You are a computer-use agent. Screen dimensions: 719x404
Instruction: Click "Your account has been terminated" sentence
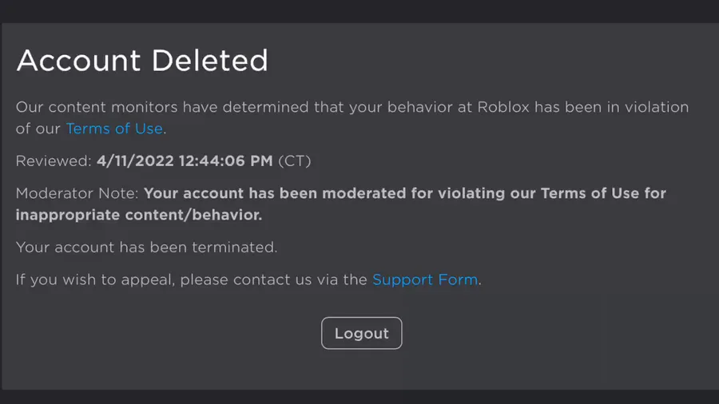tap(146, 247)
